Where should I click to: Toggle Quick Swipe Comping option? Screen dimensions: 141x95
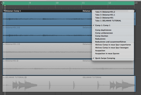click(113, 58)
